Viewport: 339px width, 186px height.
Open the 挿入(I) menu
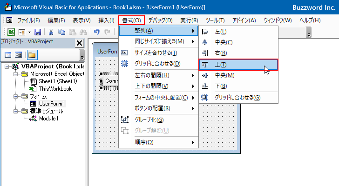point(106,20)
